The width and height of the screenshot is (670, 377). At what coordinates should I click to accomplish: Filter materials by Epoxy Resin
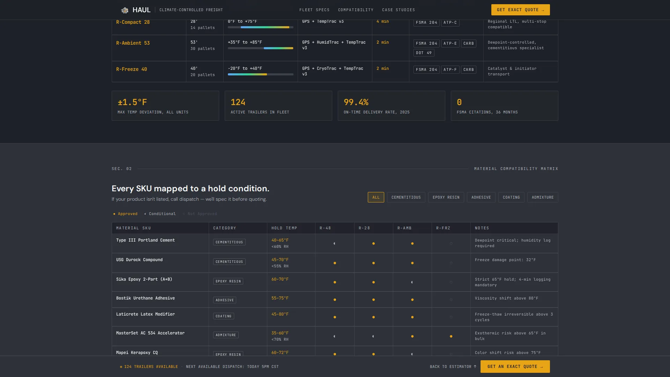[446, 197]
